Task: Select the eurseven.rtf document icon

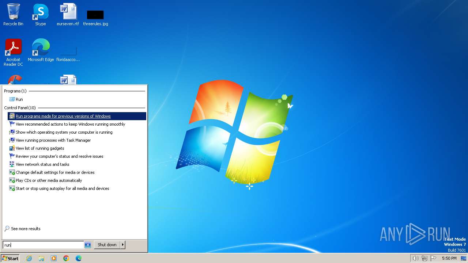Action: 68,15
